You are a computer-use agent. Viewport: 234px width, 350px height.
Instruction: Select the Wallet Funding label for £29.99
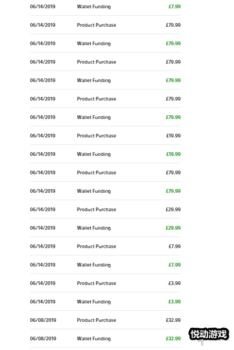[x=94, y=228]
